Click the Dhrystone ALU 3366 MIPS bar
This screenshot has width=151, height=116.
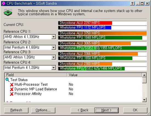tap(102, 54)
